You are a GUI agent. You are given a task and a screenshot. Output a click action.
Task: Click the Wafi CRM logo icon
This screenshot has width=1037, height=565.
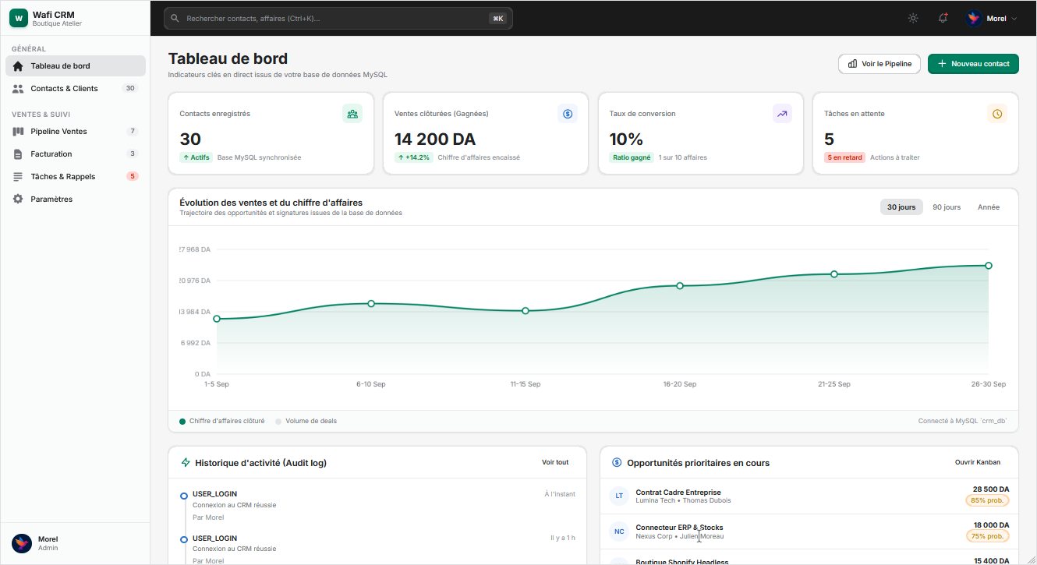pyautogui.click(x=18, y=19)
